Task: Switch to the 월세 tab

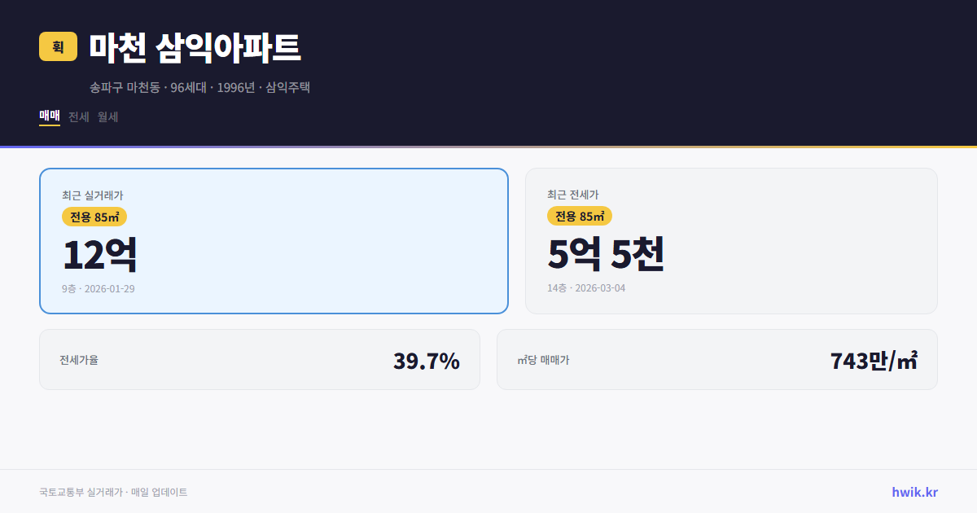Action: click(107, 116)
